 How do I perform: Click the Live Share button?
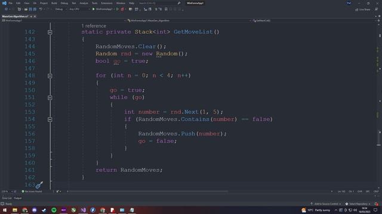[x=362, y=10]
